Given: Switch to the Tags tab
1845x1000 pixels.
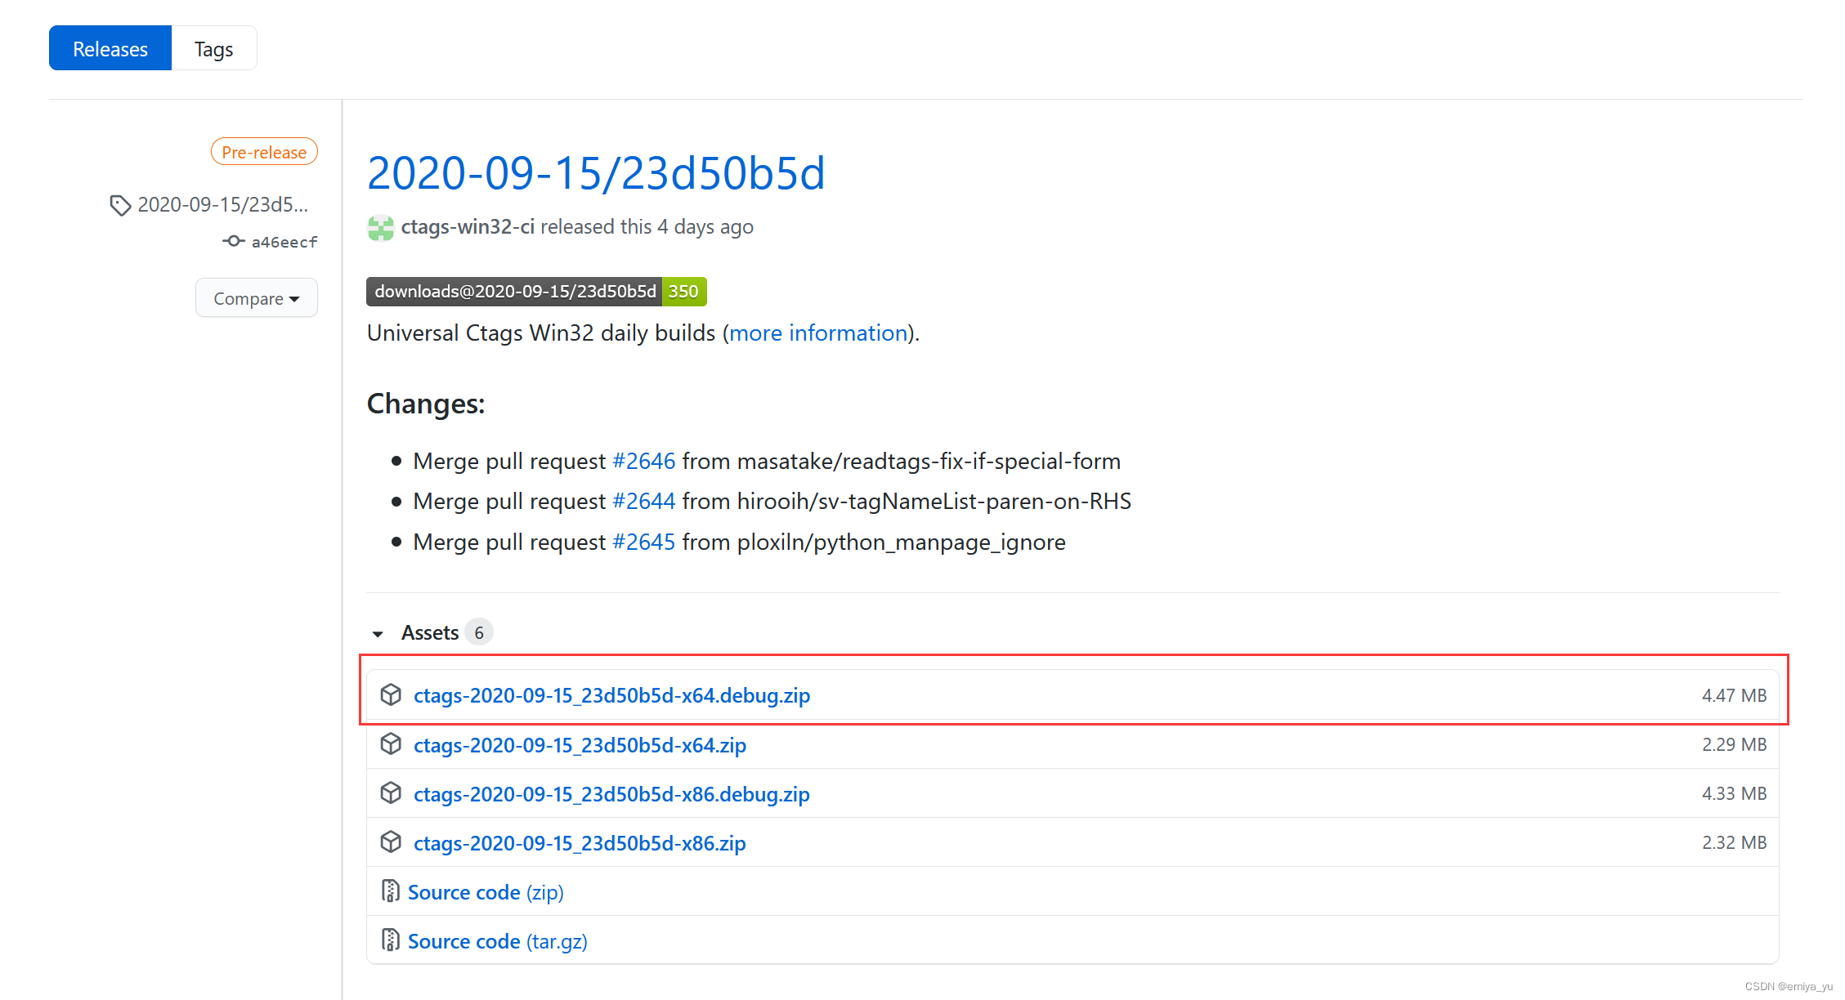Looking at the screenshot, I should point(213,49).
